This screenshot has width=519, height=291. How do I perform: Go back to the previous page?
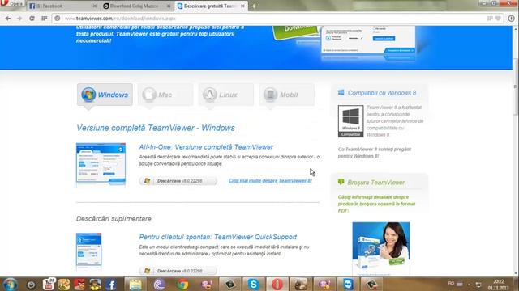coord(7,19)
